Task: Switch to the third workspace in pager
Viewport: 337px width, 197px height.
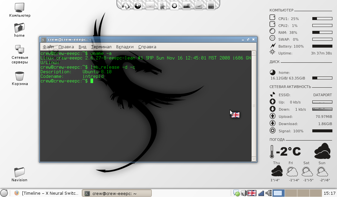Action: pos(303,193)
